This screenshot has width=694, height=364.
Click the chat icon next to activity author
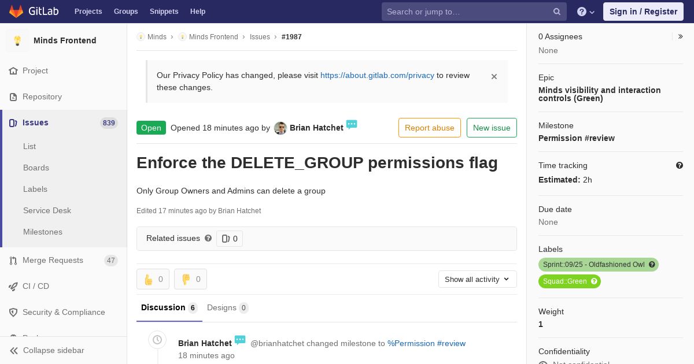(240, 340)
